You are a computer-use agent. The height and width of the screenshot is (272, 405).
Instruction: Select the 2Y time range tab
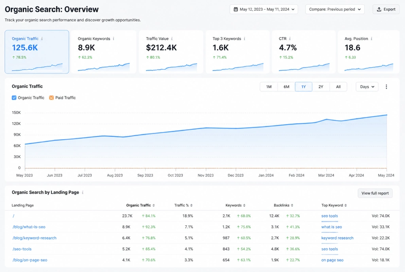click(x=321, y=87)
